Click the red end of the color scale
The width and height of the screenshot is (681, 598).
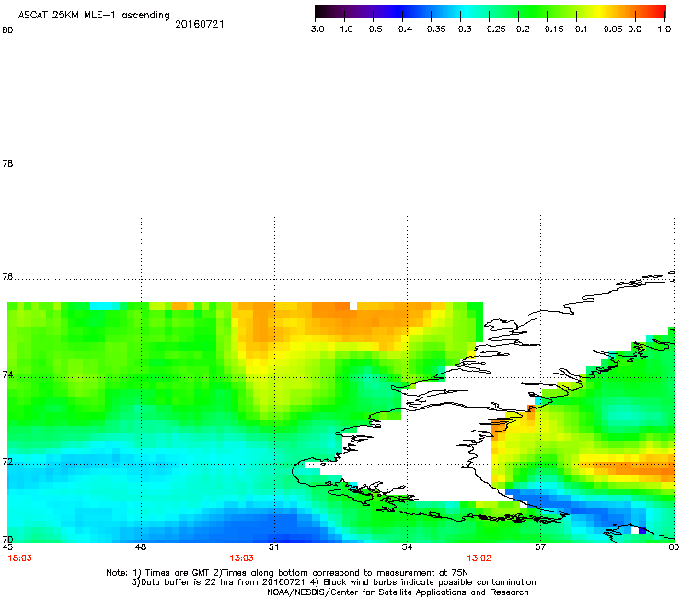[x=658, y=12]
